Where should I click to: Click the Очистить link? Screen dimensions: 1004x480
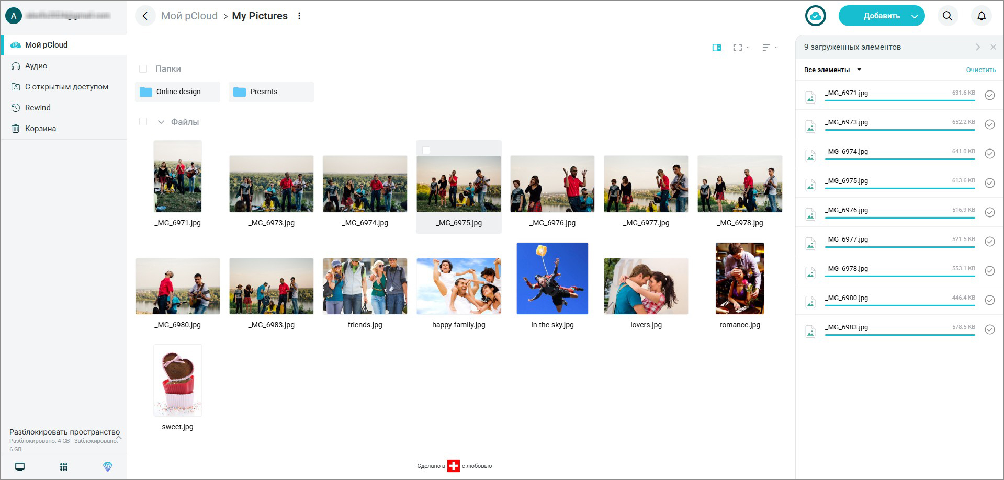pos(980,70)
